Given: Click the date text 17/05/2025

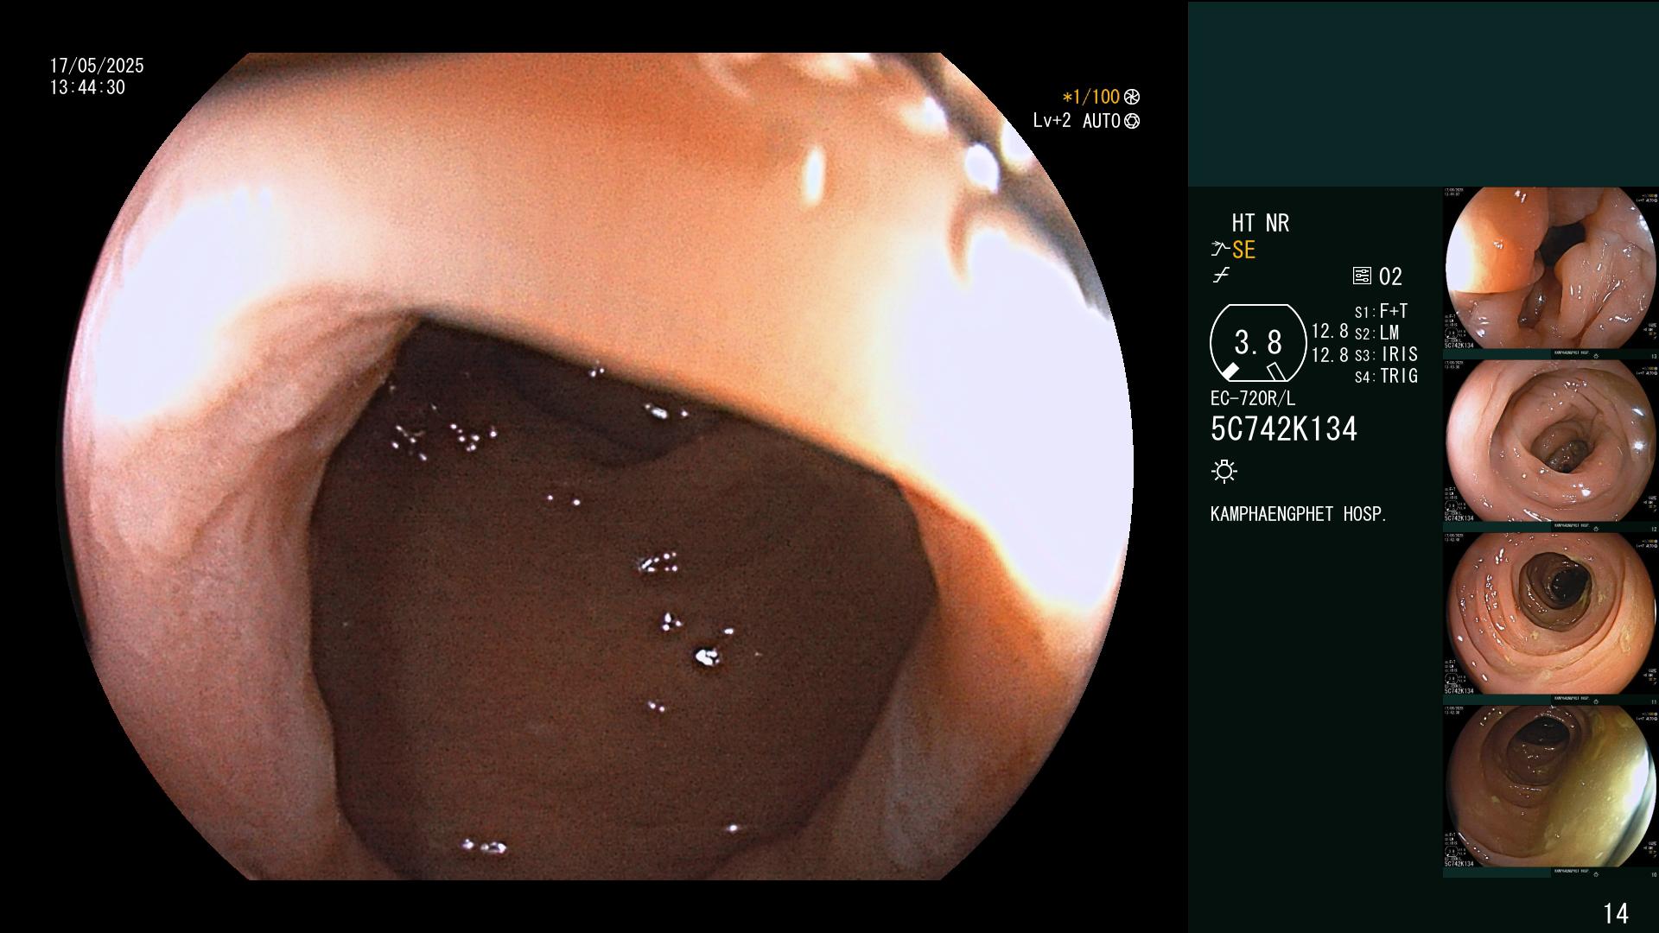Looking at the screenshot, I should coord(97,66).
